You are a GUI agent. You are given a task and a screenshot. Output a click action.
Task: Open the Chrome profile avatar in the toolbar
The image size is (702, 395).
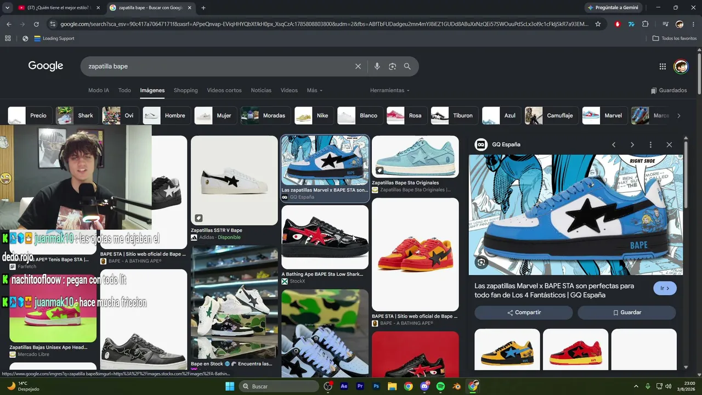680,24
